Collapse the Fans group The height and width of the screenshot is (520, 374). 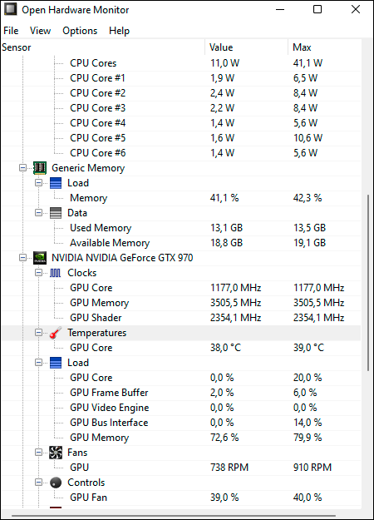39,453
